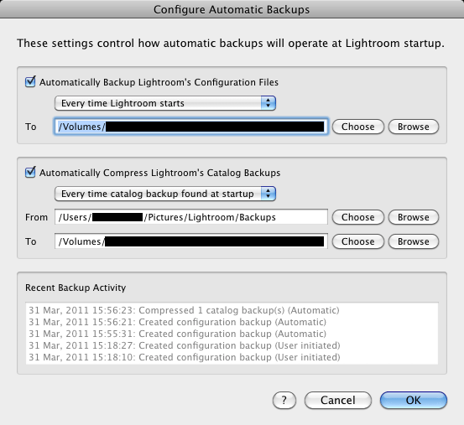Select log entry from 15:55:31 configuration backup
Screen dimensions: 464x425
(x=178, y=334)
